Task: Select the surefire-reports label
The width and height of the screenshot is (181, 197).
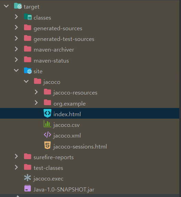Action: 53,157
